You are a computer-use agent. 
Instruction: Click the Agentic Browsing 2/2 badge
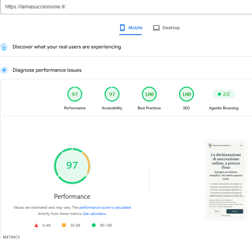coord(224,94)
